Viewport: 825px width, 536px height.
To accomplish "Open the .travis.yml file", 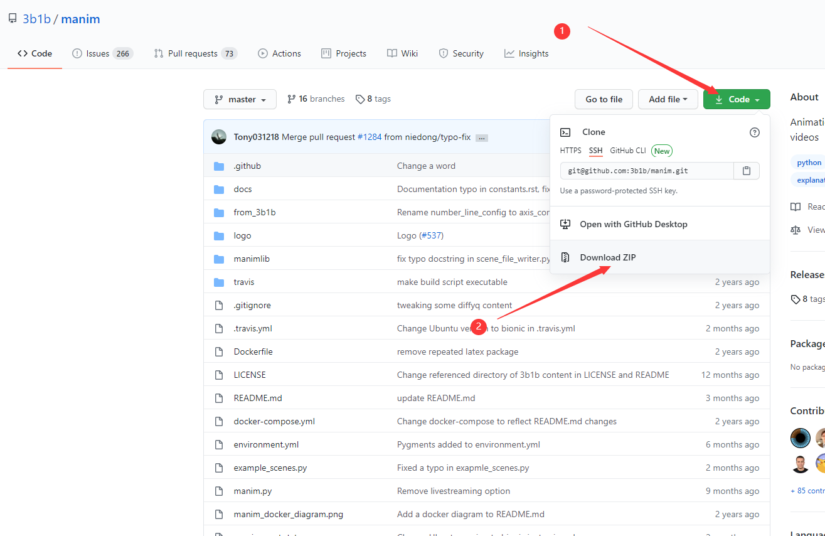I will click(x=253, y=328).
